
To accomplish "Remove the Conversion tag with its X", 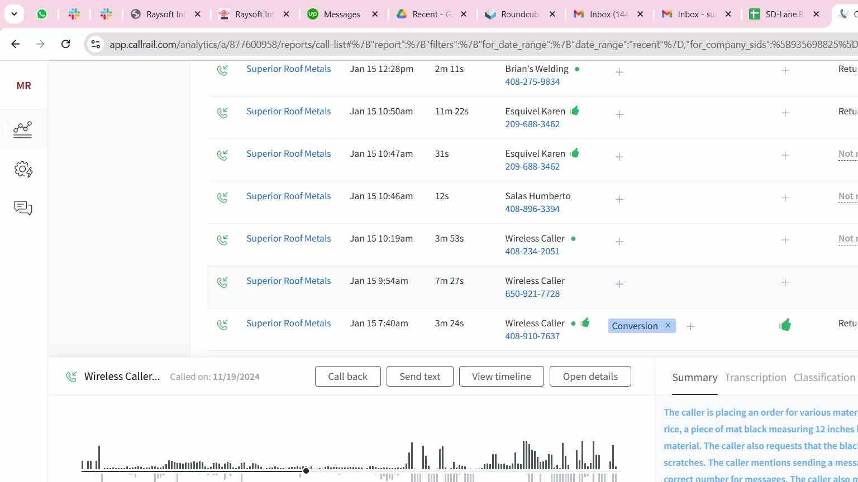I will pos(668,325).
